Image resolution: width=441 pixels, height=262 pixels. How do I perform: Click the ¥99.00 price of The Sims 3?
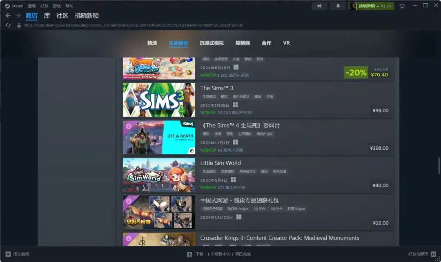pyautogui.click(x=381, y=111)
